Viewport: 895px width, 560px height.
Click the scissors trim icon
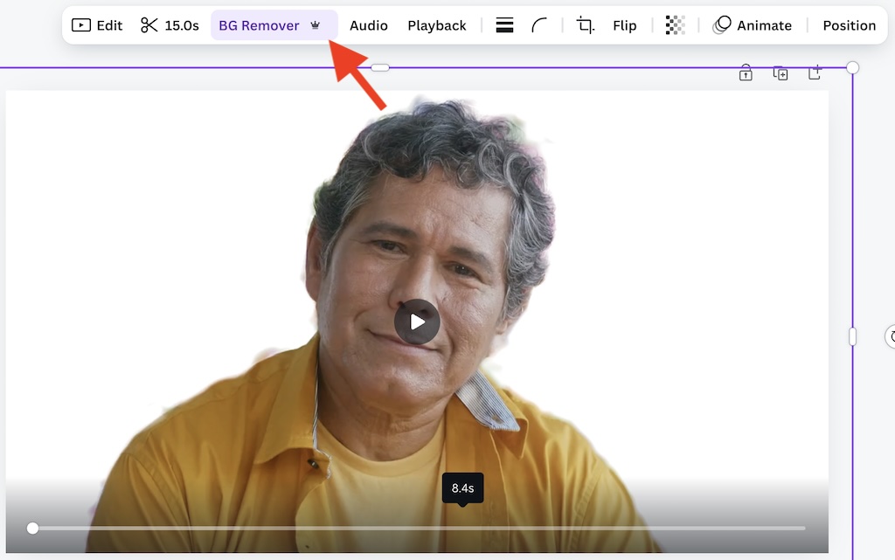coord(149,25)
